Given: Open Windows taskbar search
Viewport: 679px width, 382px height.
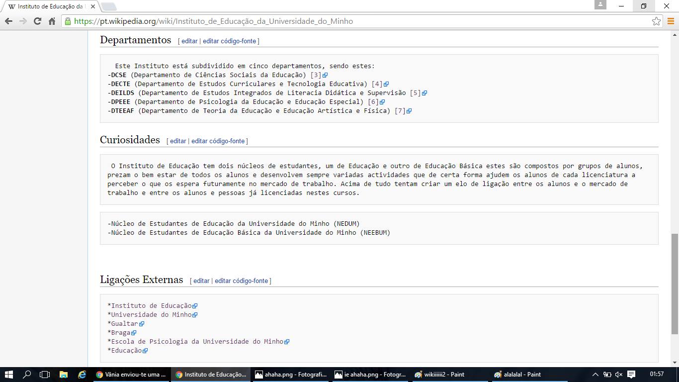Looking at the screenshot, I should coord(27,375).
